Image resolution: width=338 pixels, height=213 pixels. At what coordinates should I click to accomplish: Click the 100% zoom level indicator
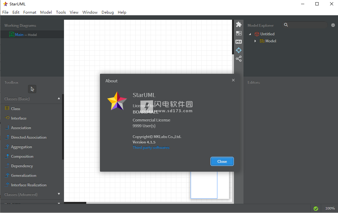click(330, 208)
